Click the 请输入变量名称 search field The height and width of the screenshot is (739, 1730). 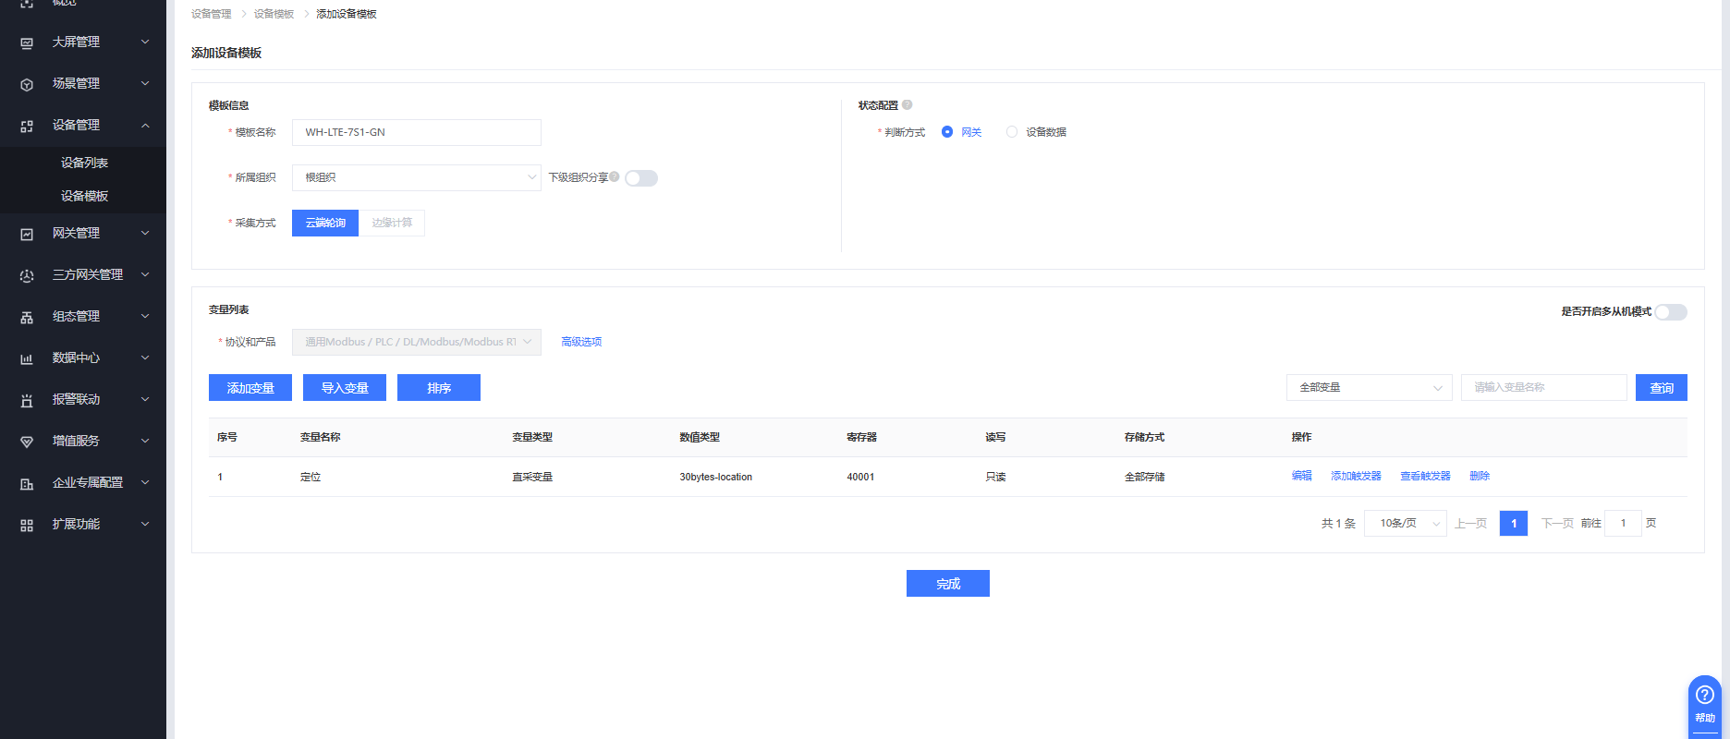pyautogui.click(x=1543, y=388)
